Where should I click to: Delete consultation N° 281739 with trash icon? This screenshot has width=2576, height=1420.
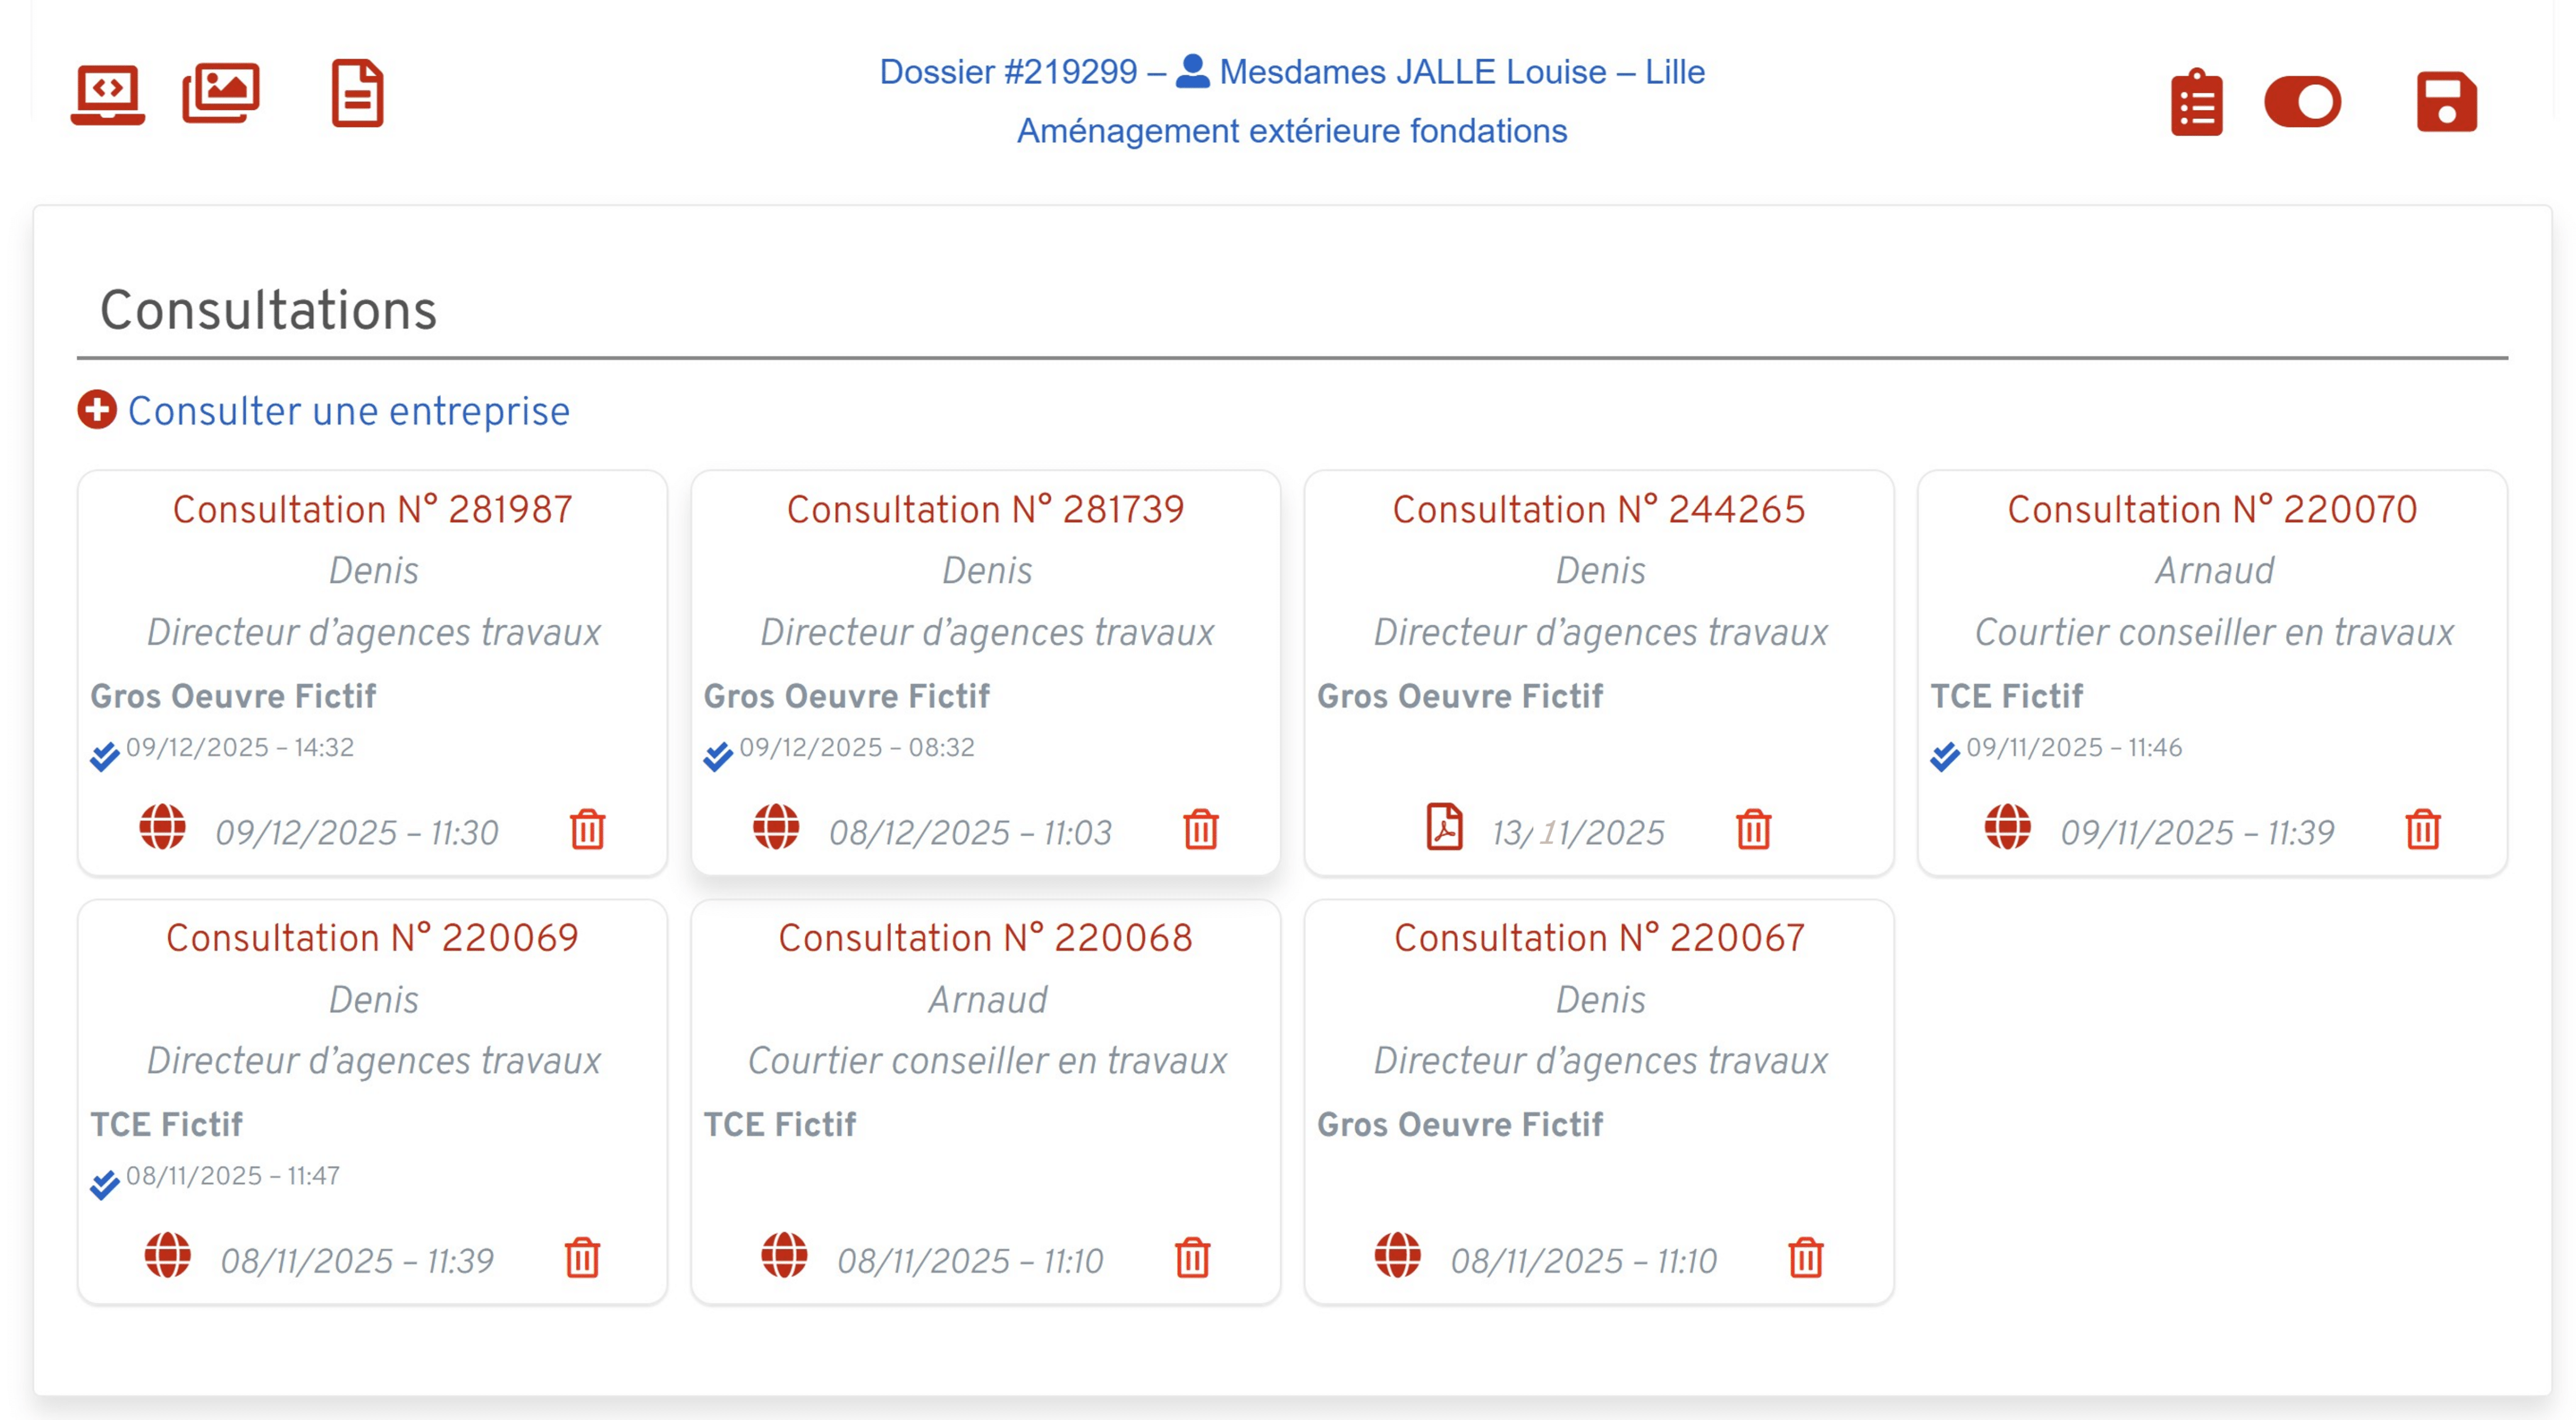coord(1200,830)
